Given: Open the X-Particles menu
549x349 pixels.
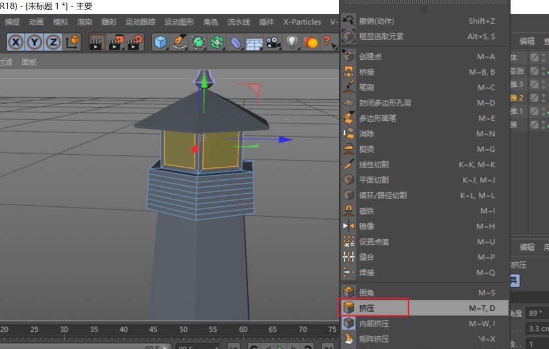Looking at the screenshot, I should point(301,22).
